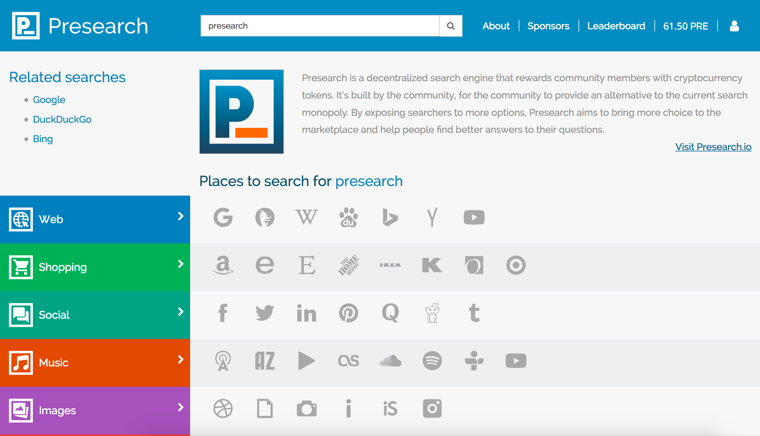The height and width of the screenshot is (436, 760).
Task: Follow the Visit Presearch.io link
Action: (x=713, y=147)
